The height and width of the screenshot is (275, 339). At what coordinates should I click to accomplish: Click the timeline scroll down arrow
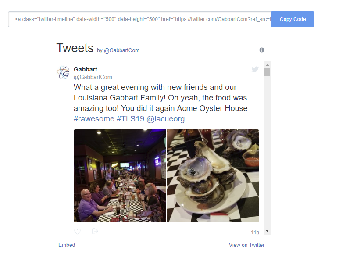coord(267,231)
